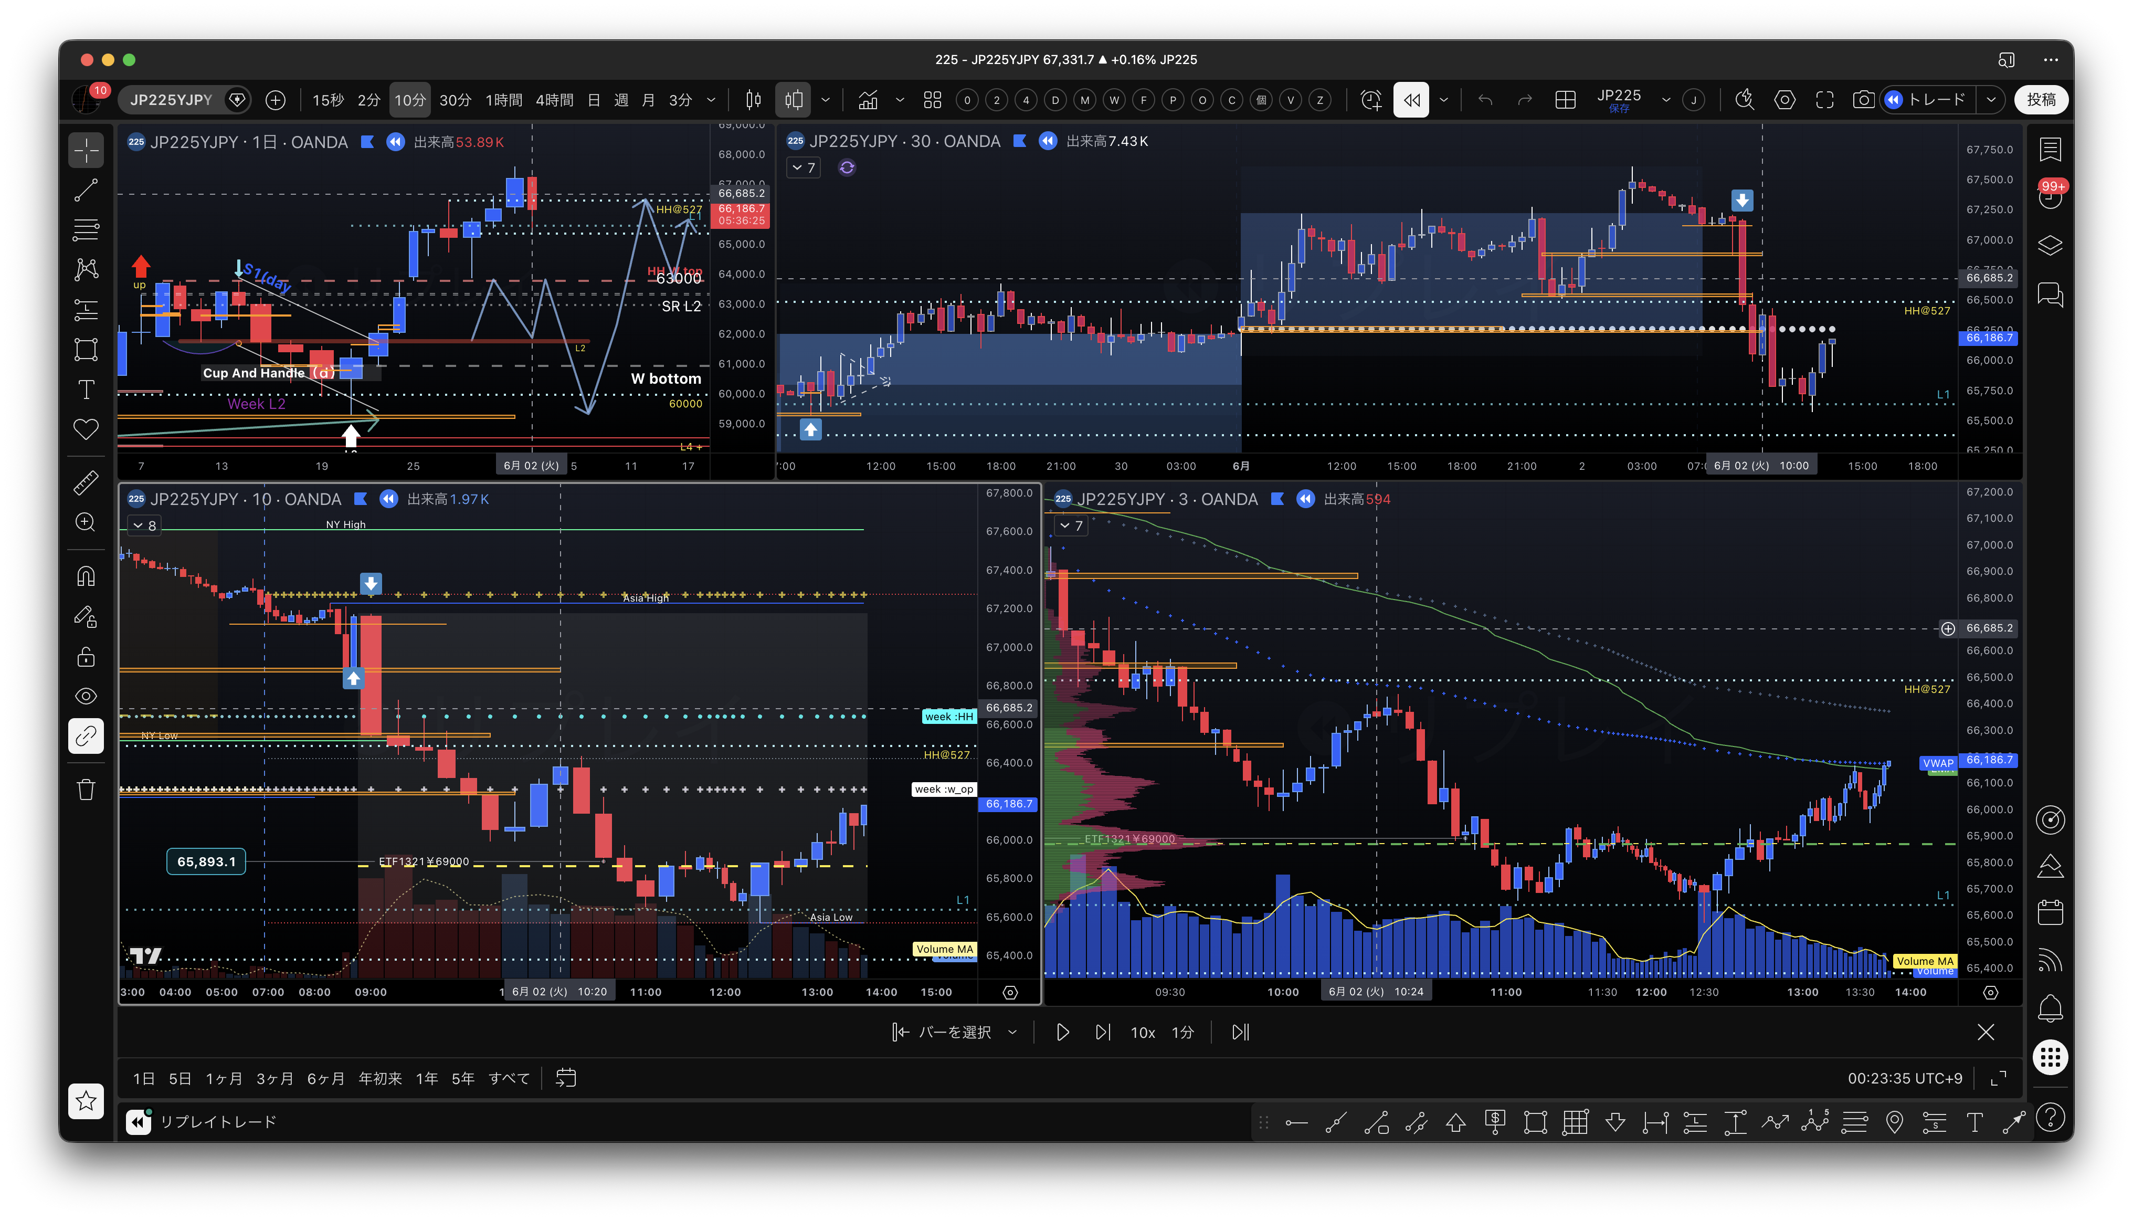Enter fullscreen mode icon
This screenshot has height=1220, width=2133.
click(1824, 100)
